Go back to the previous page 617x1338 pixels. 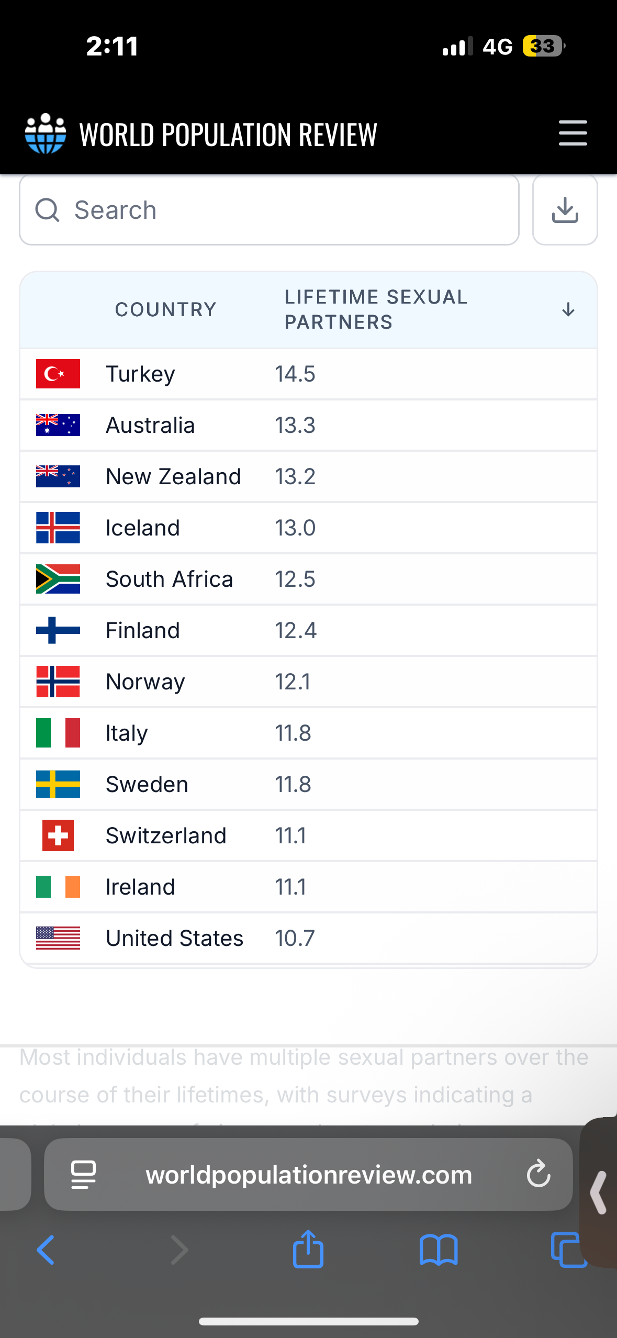(46, 1250)
